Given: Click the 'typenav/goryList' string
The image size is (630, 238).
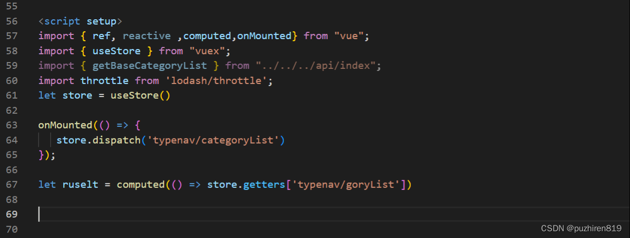Looking at the screenshot, I should [x=346, y=185].
